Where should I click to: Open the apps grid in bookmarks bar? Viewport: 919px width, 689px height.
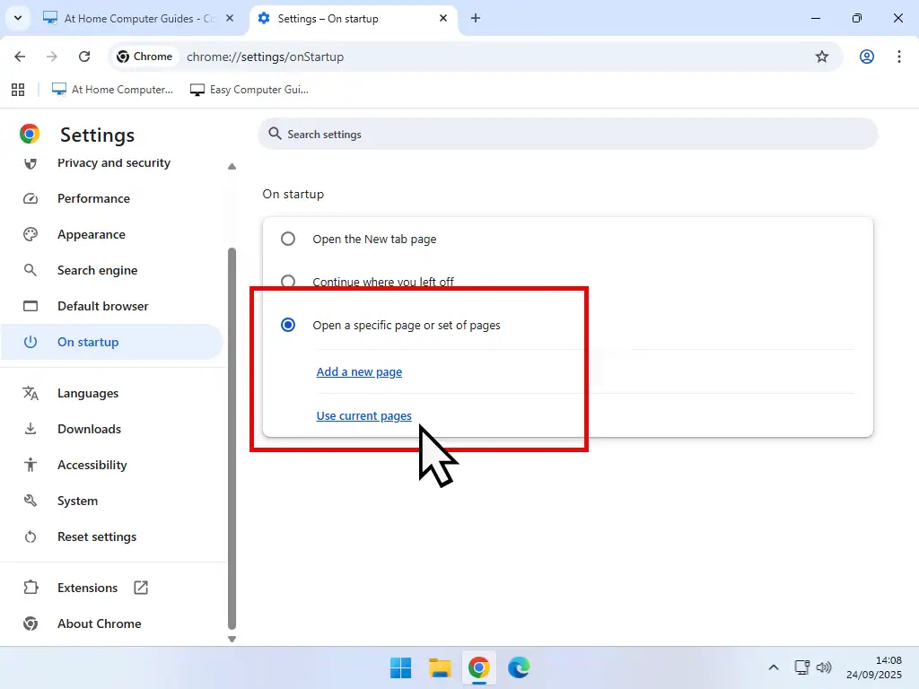[x=17, y=90]
